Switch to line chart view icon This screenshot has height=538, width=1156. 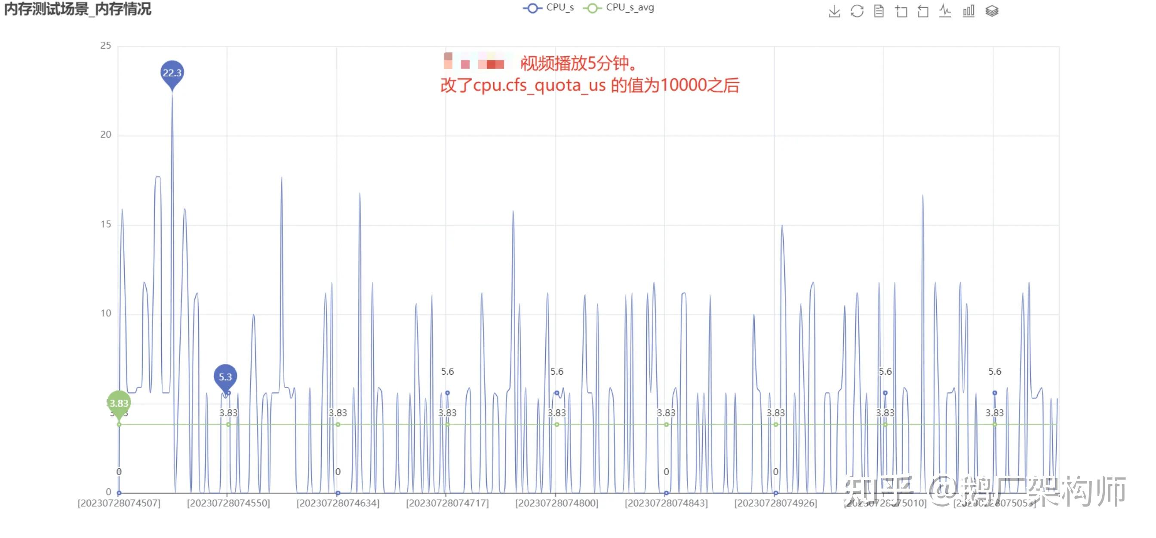(x=946, y=11)
